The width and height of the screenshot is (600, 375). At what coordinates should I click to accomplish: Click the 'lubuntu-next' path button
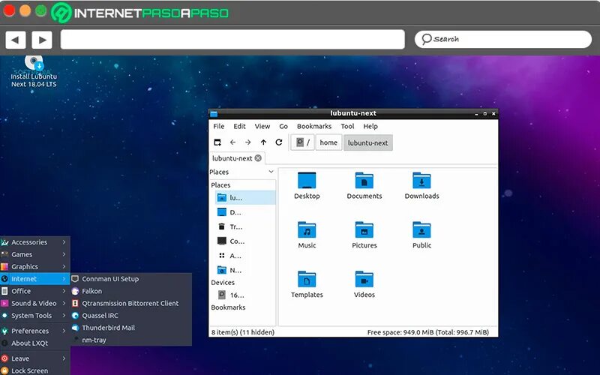tap(367, 142)
